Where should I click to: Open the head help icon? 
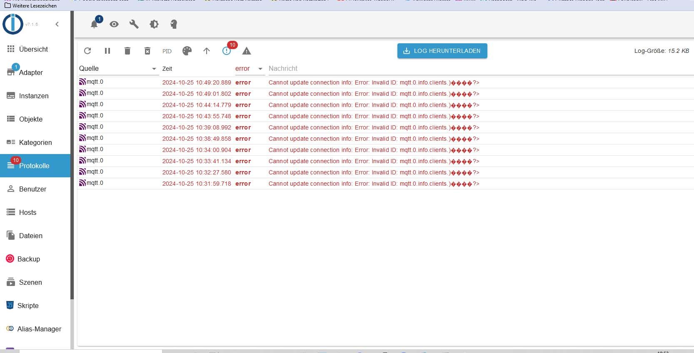tap(174, 24)
